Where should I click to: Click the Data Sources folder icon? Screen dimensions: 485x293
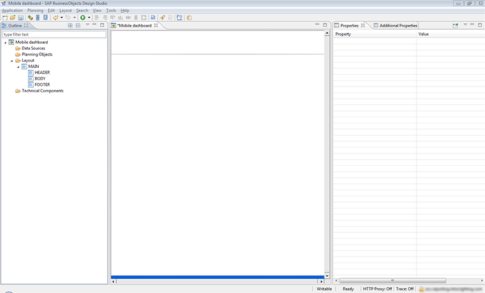click(x=18, y=48)
